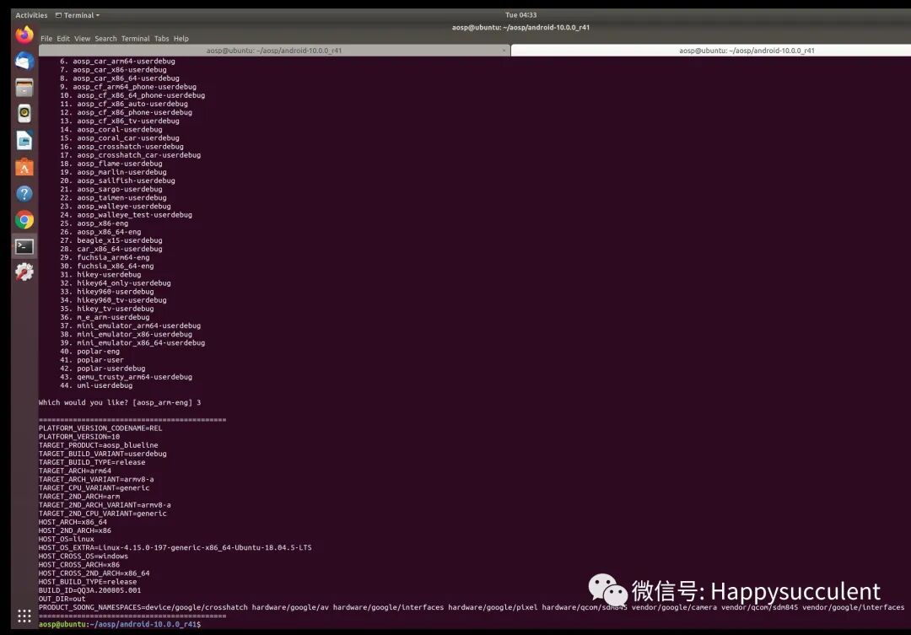
Task: Open the settings wrench tool icon
Action: click(x=24, y=272)
